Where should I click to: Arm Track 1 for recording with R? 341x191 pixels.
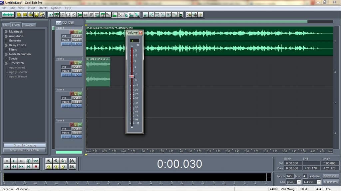71,32
